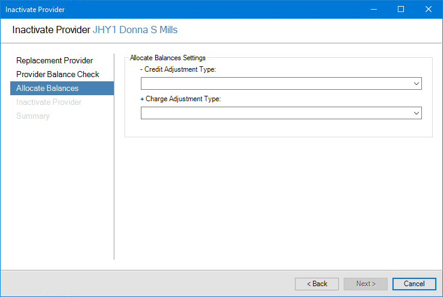The image size is (443, 297).
Task: Expand the Charge Adjustment Type dropdown arrow
Action: (416, 113)
